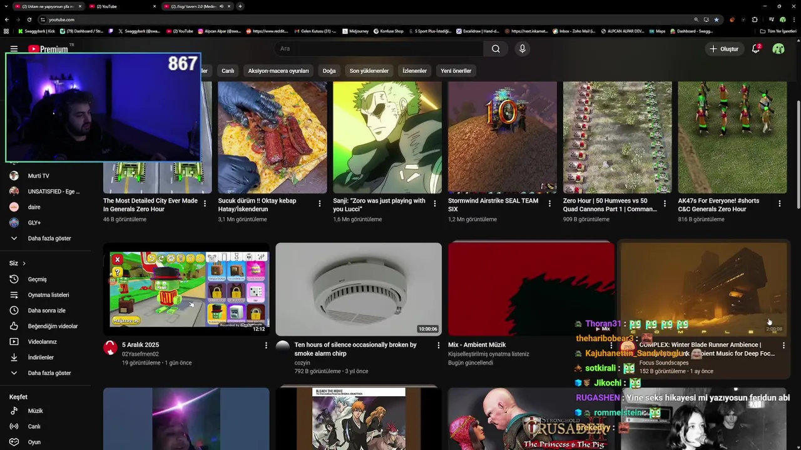Screen dimensions: 801x450
Task: Click the browser back arrow
Action: click(7, 19)
